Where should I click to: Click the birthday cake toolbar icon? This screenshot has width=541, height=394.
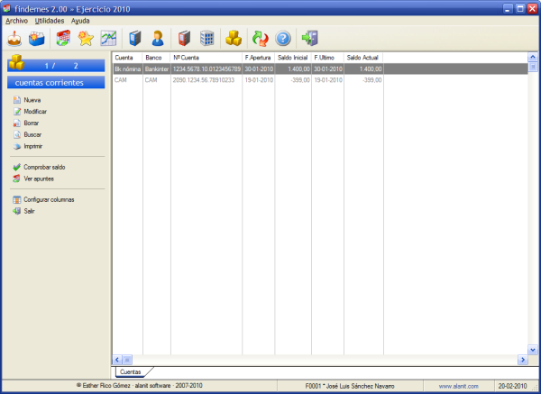pyautogui.click(x=14, y=38)
